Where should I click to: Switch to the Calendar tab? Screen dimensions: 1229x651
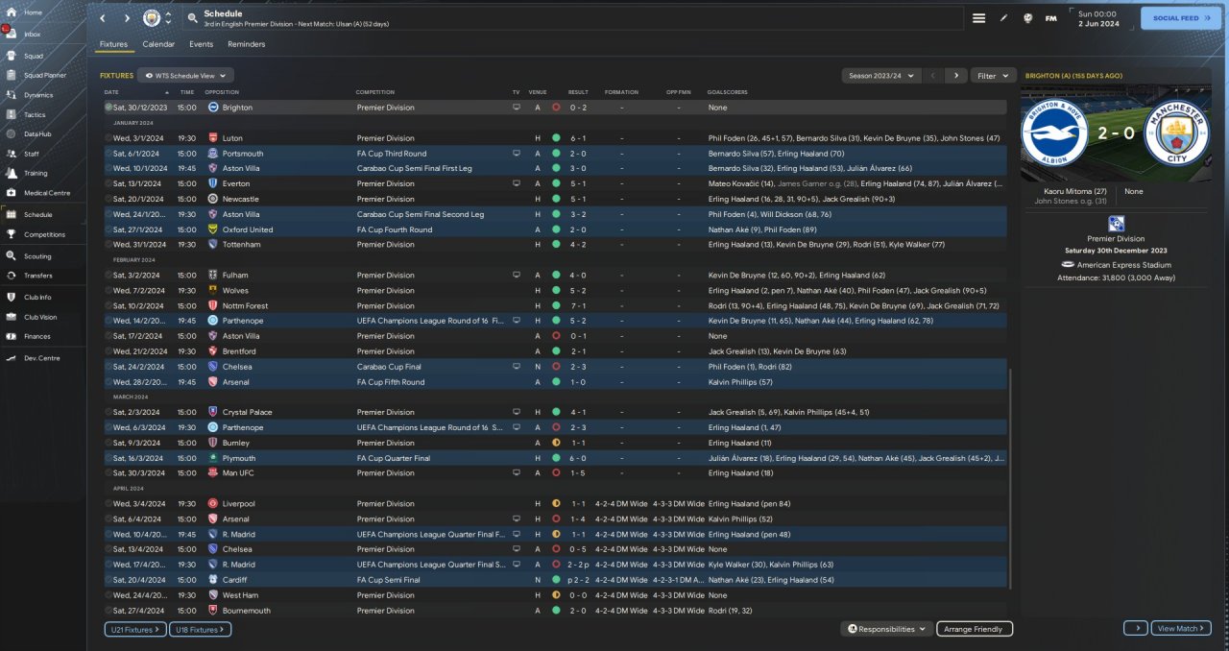[158, 44]
